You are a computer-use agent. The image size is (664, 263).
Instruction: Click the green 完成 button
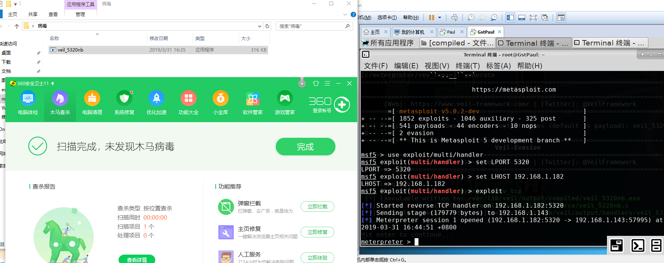pos(306,147)
